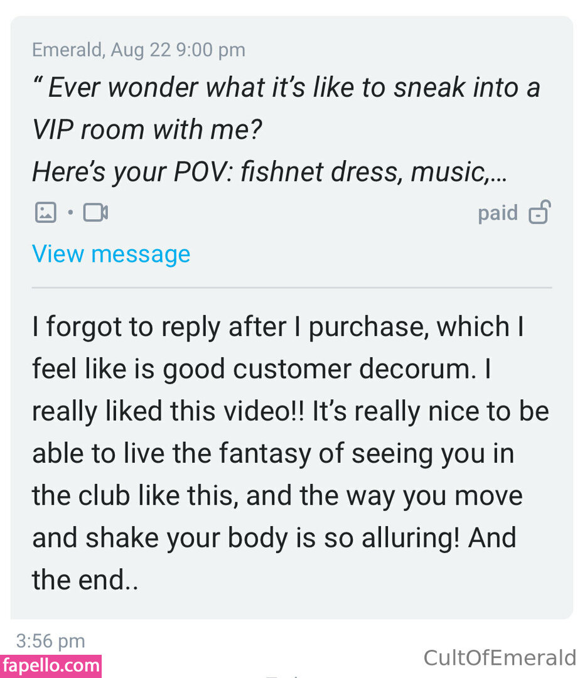Screen dimensions: 585x678
Task: Click the "Aug 22 9:00 pm" quote timestamp
Action: (178, 50)
